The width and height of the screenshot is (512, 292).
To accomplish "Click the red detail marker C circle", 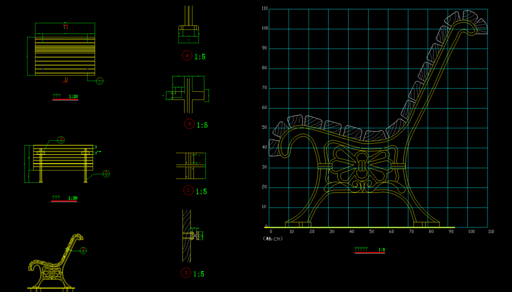I will 188,190.
